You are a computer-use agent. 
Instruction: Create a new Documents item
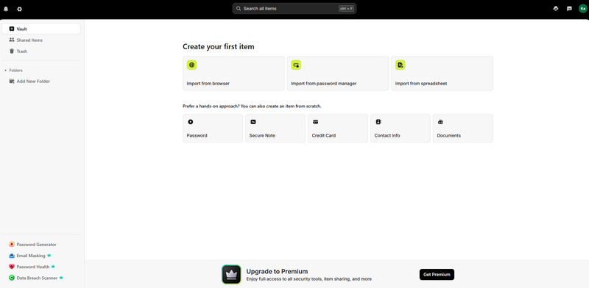click(463, 129)
